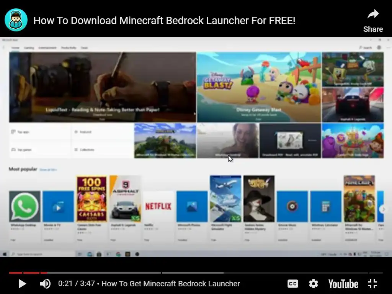Switch to the Gaming tab in Store
The width and height of the screenshot is (392, 294).
(x=29, y=48)
